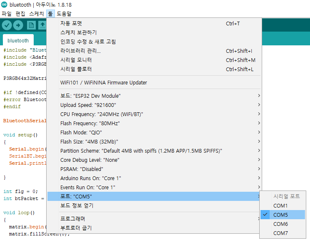Viewport: 310px width, 240px height.
Task: Click the BluetoothSerial declaration line
Action: 25,121
